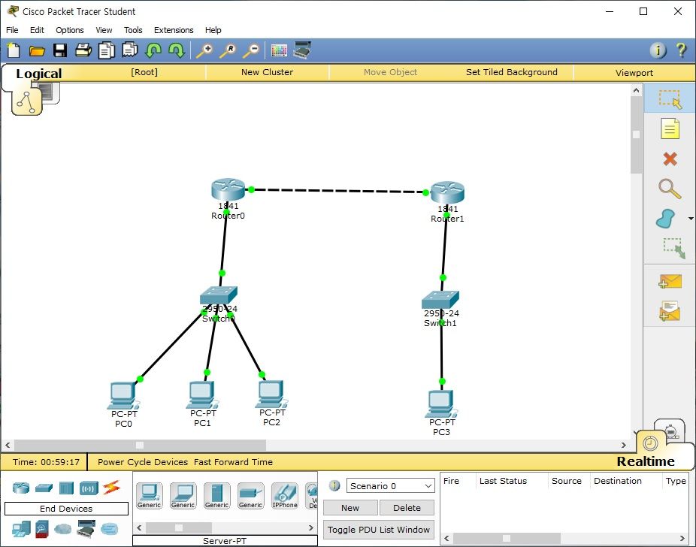Toggle PDU List Window
Viewport: 696px width, 547px height.
click(379, 530)
